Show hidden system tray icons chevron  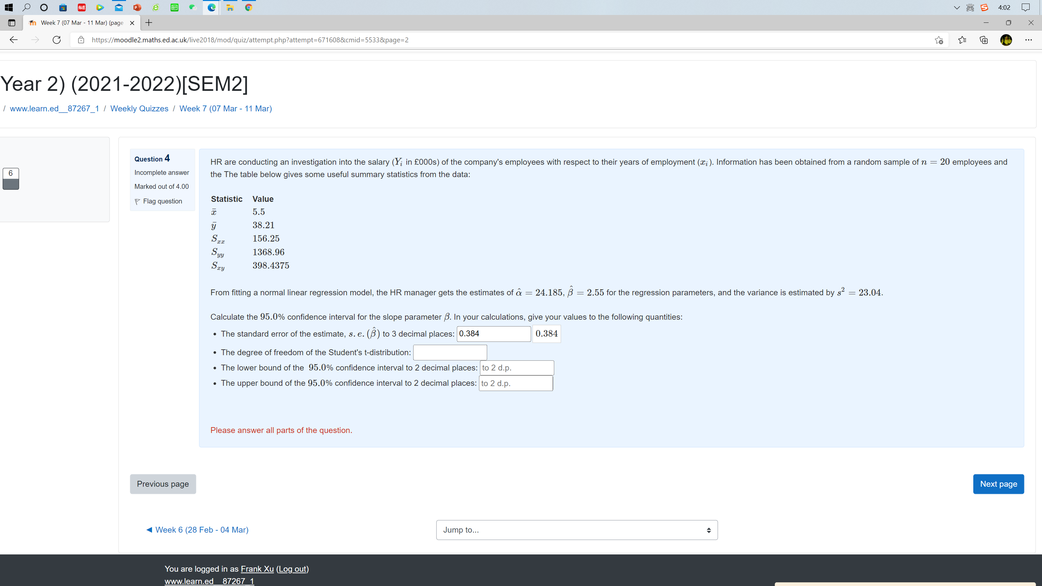(957, 7)
